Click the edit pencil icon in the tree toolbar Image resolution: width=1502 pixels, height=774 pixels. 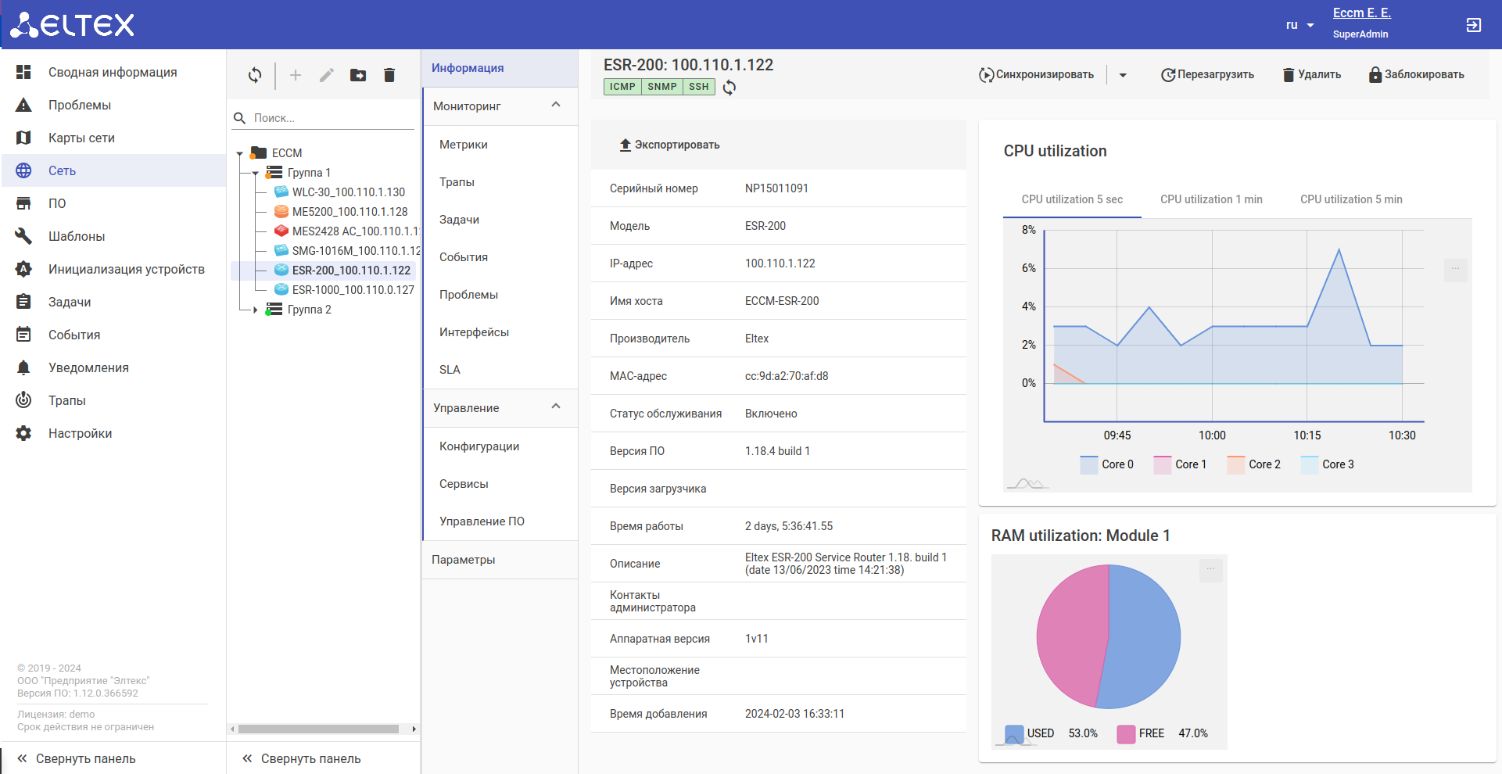coord(327,75)
